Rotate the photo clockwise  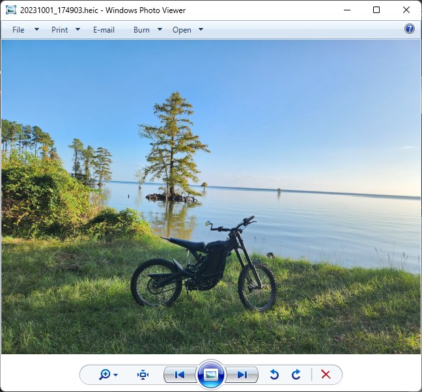(x=296, y=374)
